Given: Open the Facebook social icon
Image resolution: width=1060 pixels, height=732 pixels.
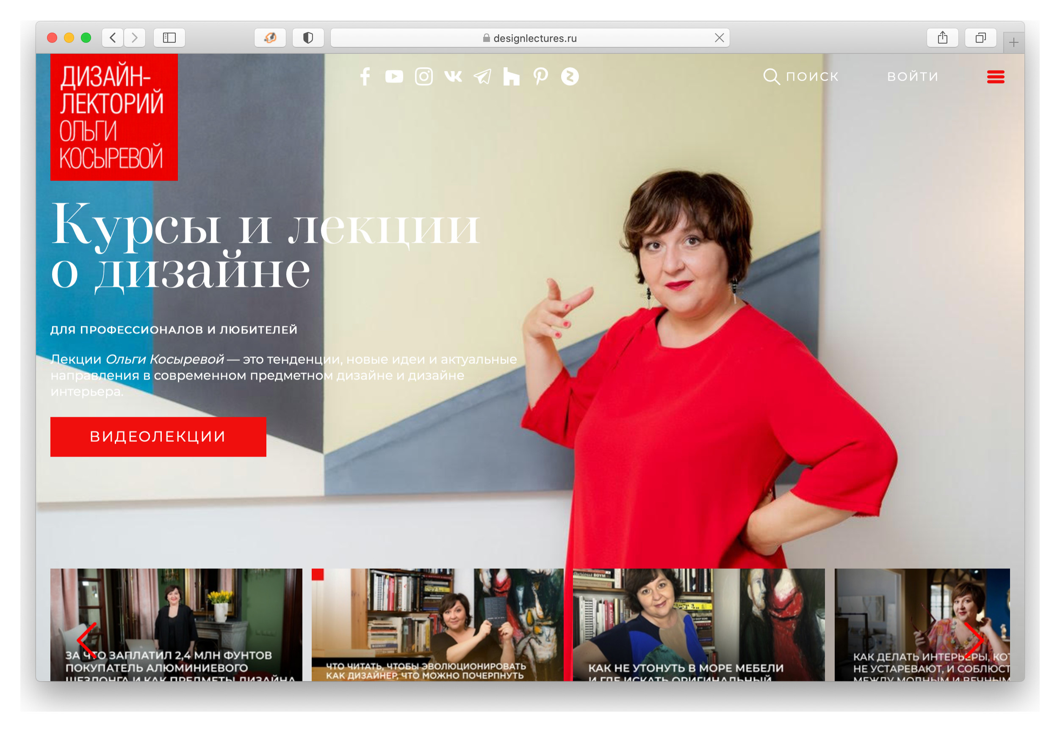Looking at the screenshot, I should (365, 77).
